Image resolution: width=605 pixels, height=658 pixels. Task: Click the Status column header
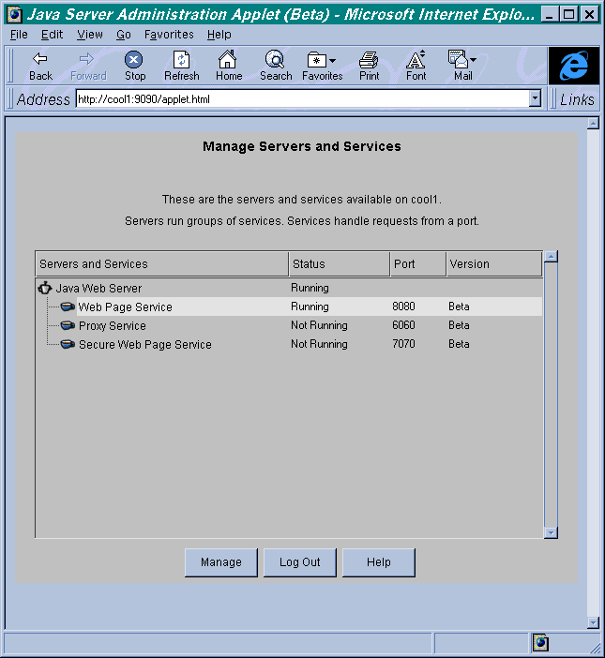tap(340, 264)
